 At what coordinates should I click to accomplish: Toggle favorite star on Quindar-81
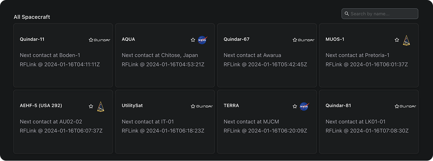pyautogui.click(x=397, y=106)
